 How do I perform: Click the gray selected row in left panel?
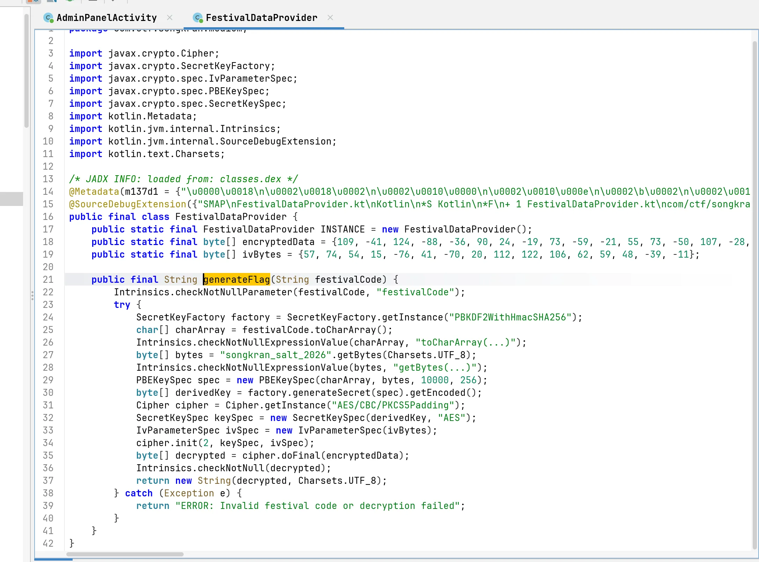tap(11, 199)
